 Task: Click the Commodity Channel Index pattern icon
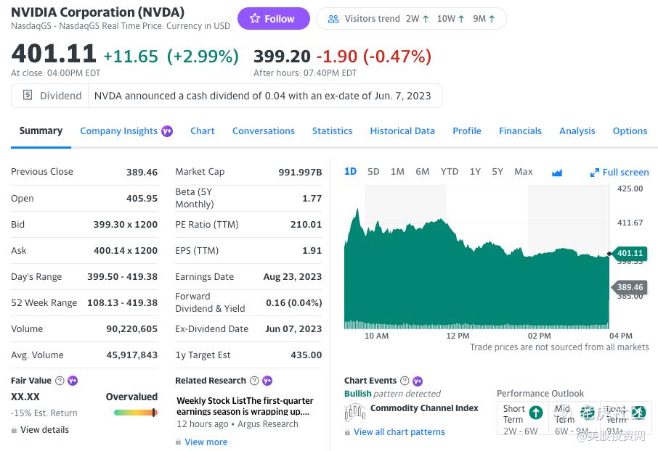354,412
